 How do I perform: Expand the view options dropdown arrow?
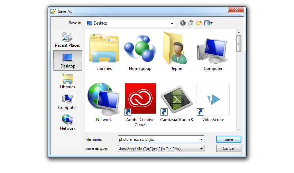[211, 23]
